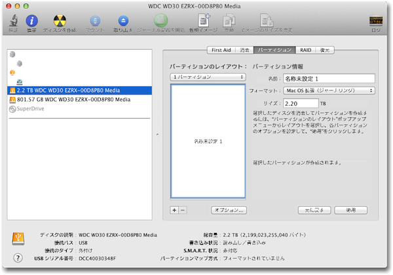Screen dimensions: 393x275
Task: Click the plus button to add partition
Action: coord(174,210)
